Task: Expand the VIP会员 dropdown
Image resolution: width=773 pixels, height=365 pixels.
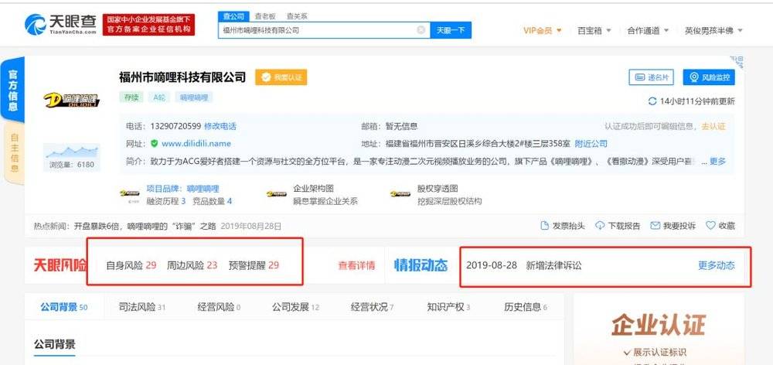Action: point(543,31)
